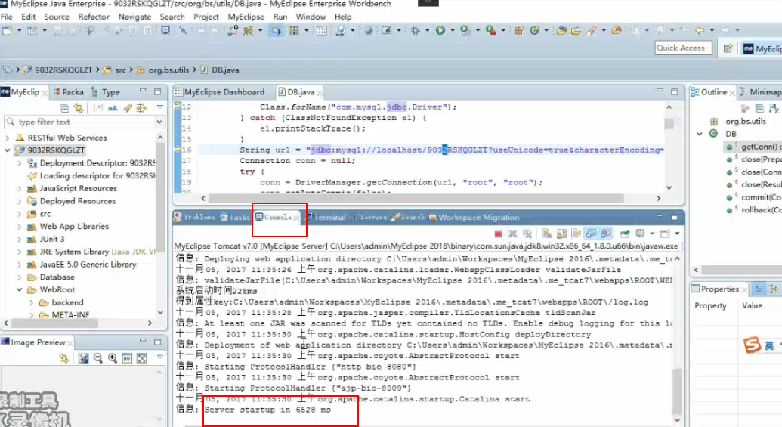Click the open monitor view toolbar icon
The image size is (782, 427).
pos(165,30)
